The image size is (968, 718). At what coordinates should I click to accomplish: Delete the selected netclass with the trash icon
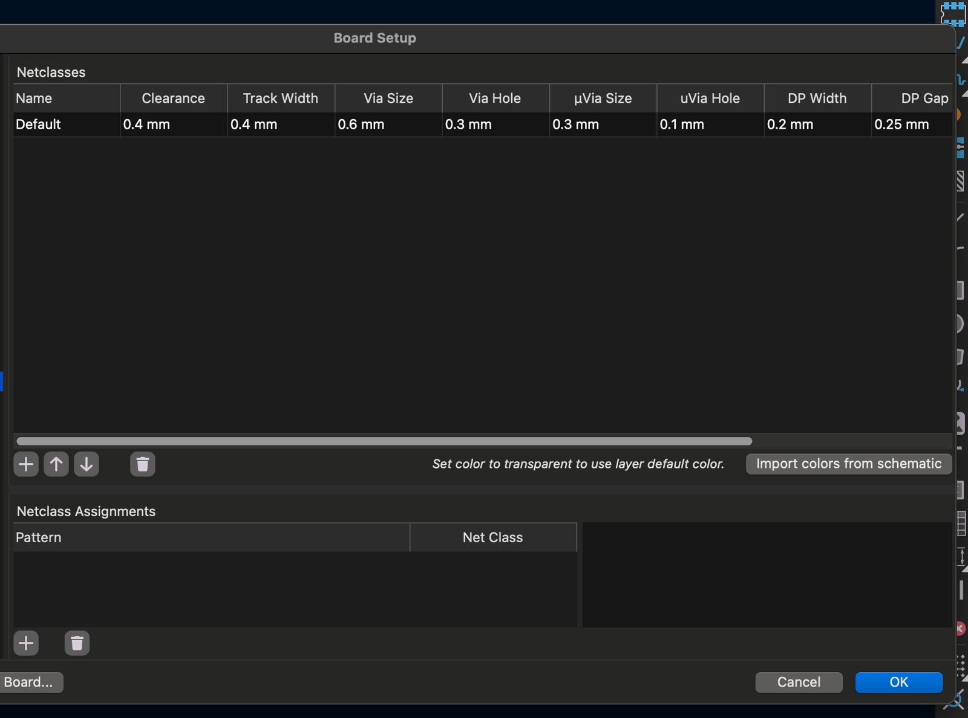143,464
